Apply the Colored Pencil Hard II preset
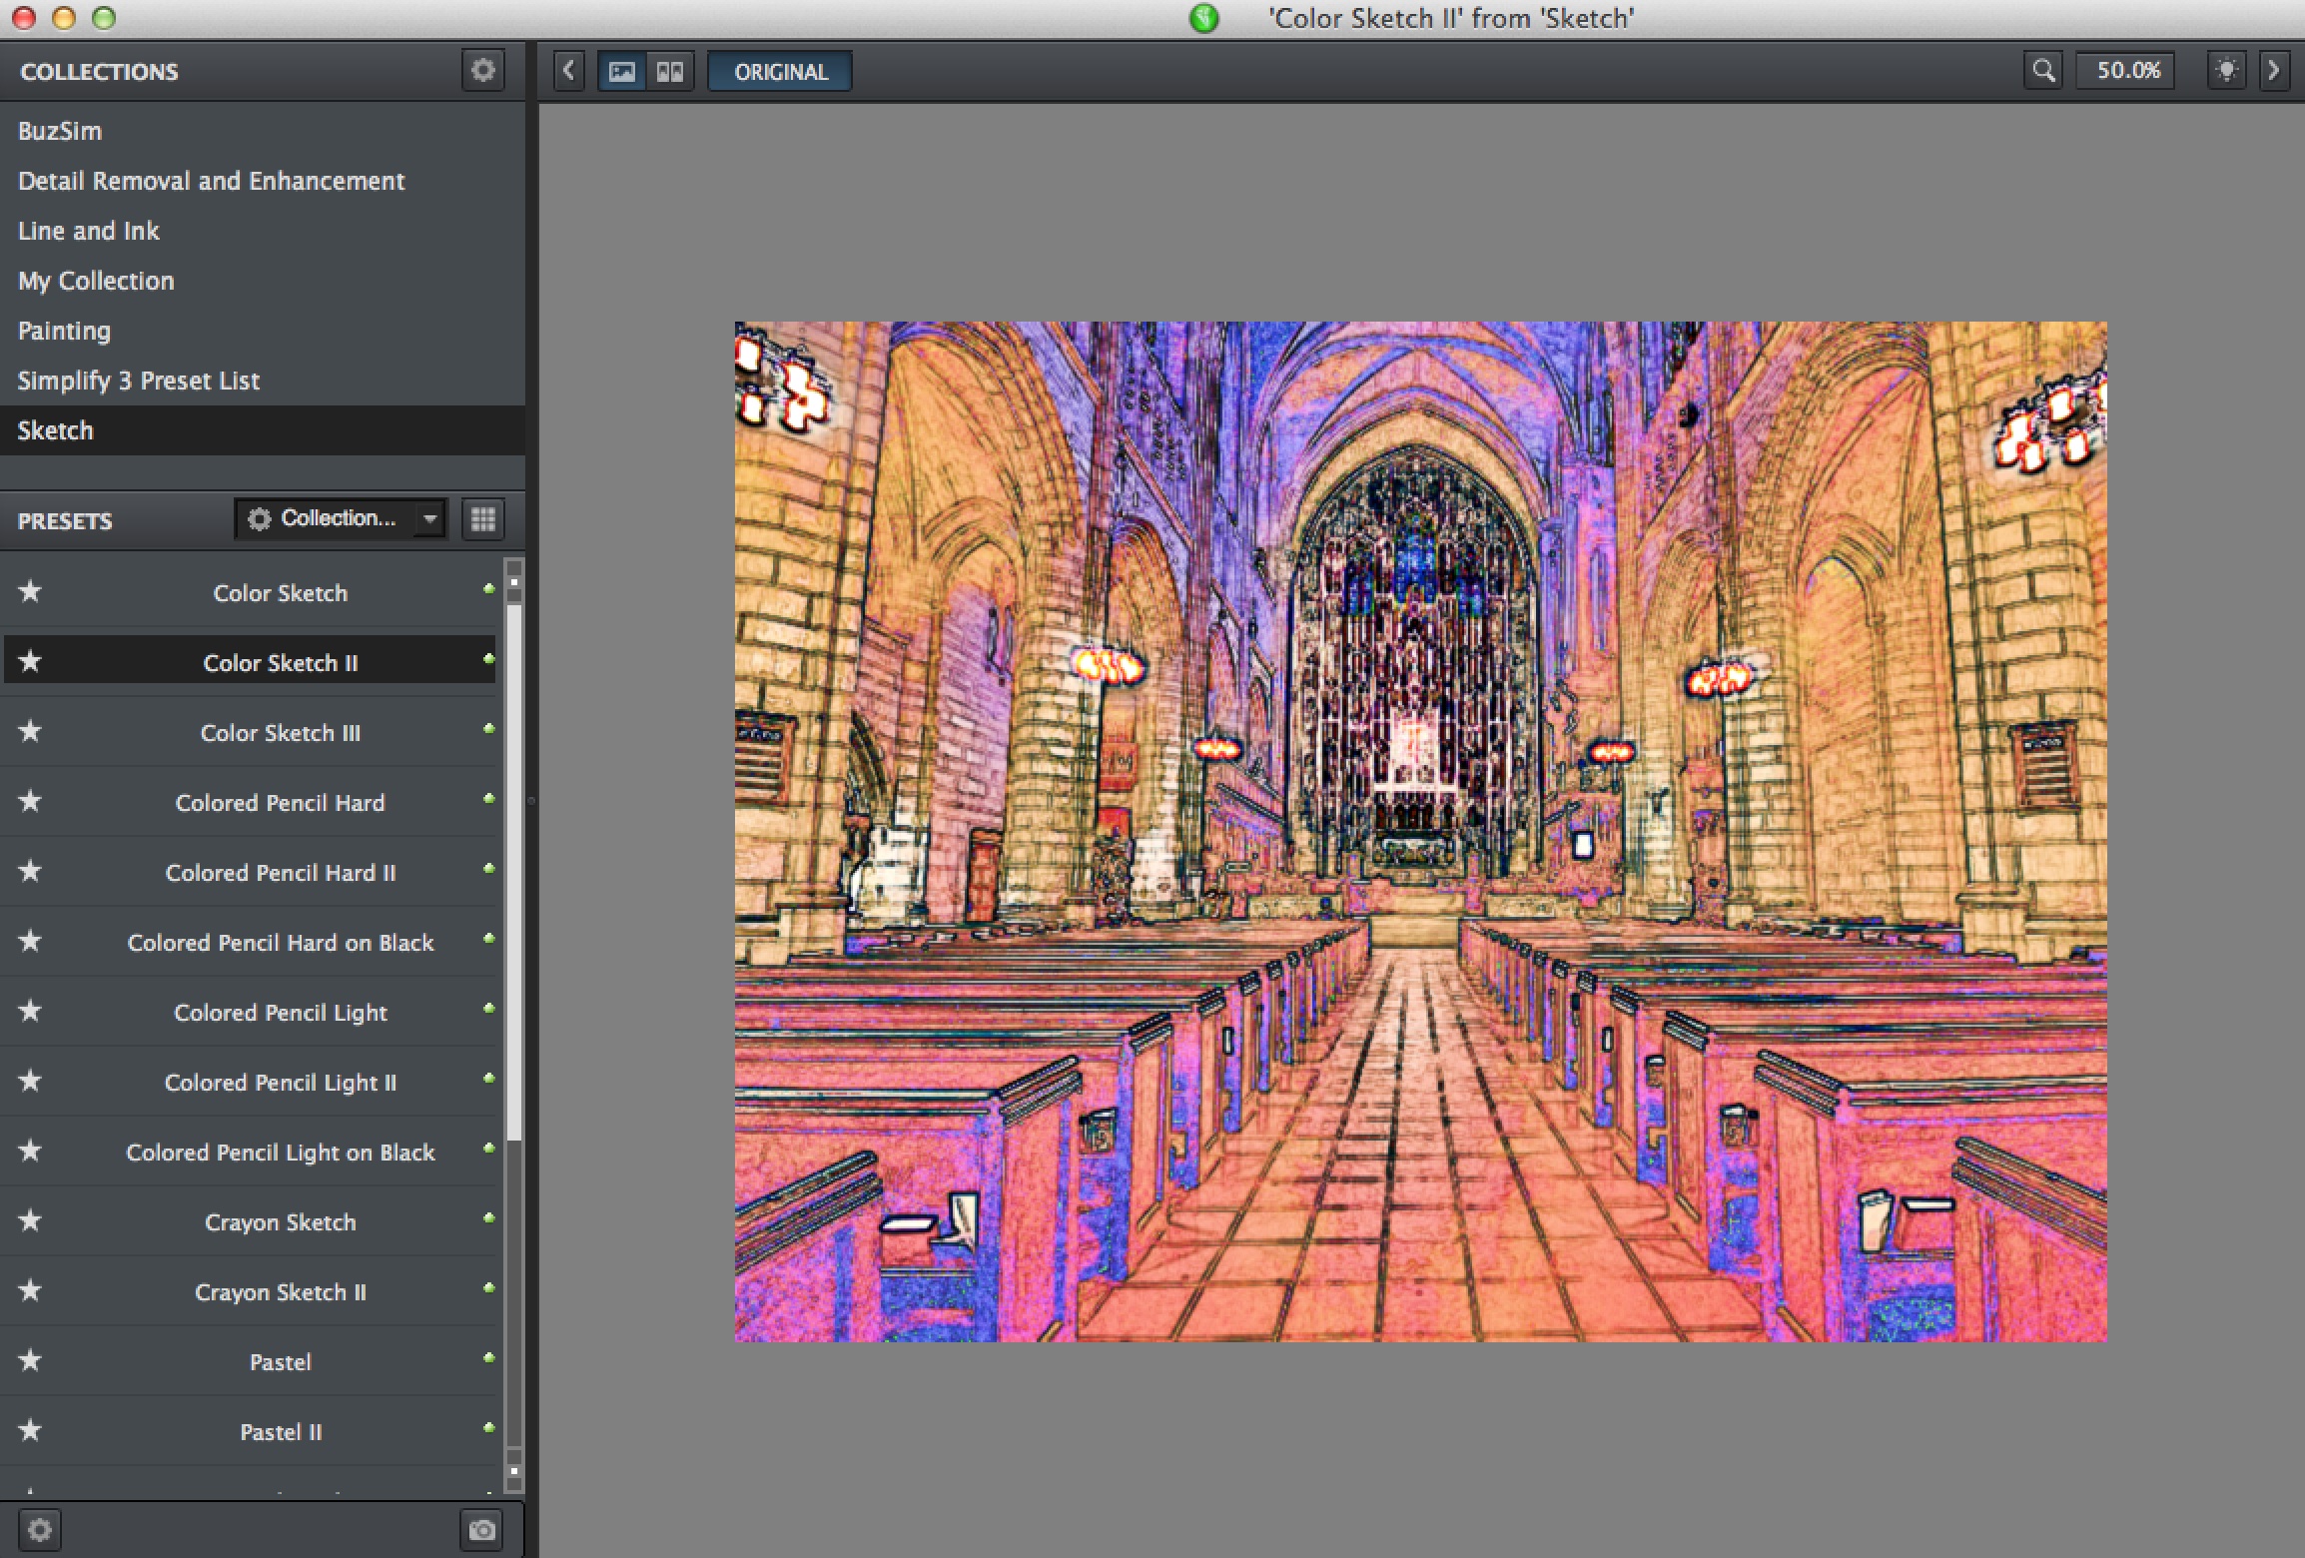This screenshot has height=1558, width=2305. pyautogui.click(x=250, y=872)
